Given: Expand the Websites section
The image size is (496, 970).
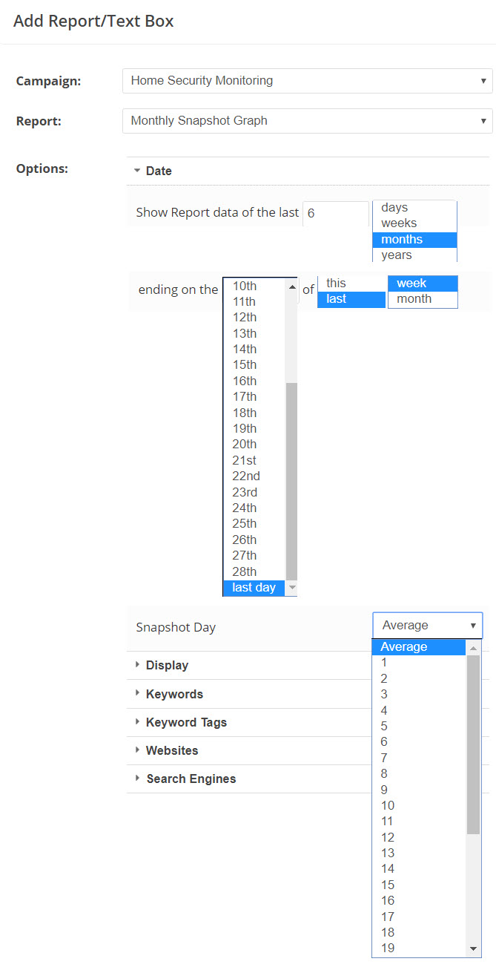Looking at the screenshot, I should (172, 750).
